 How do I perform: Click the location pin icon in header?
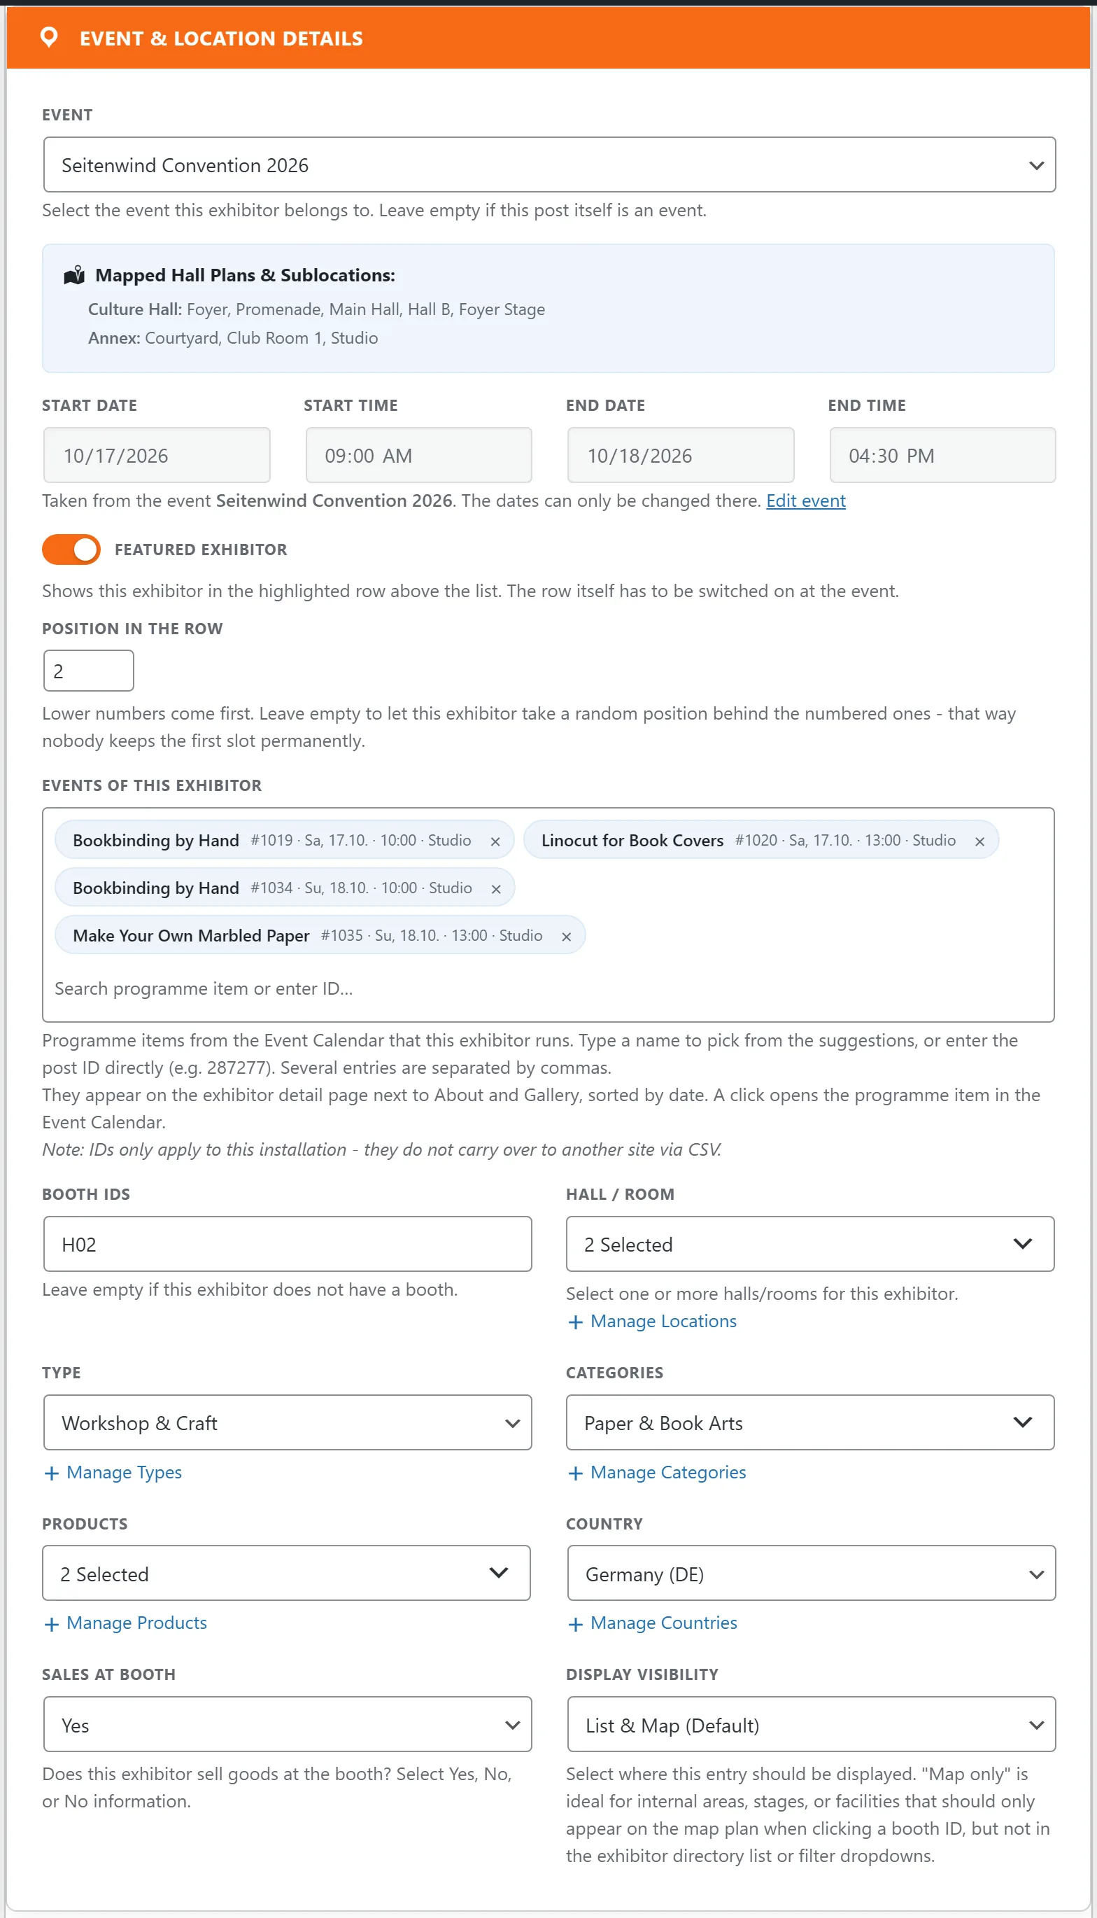(49, 37)
